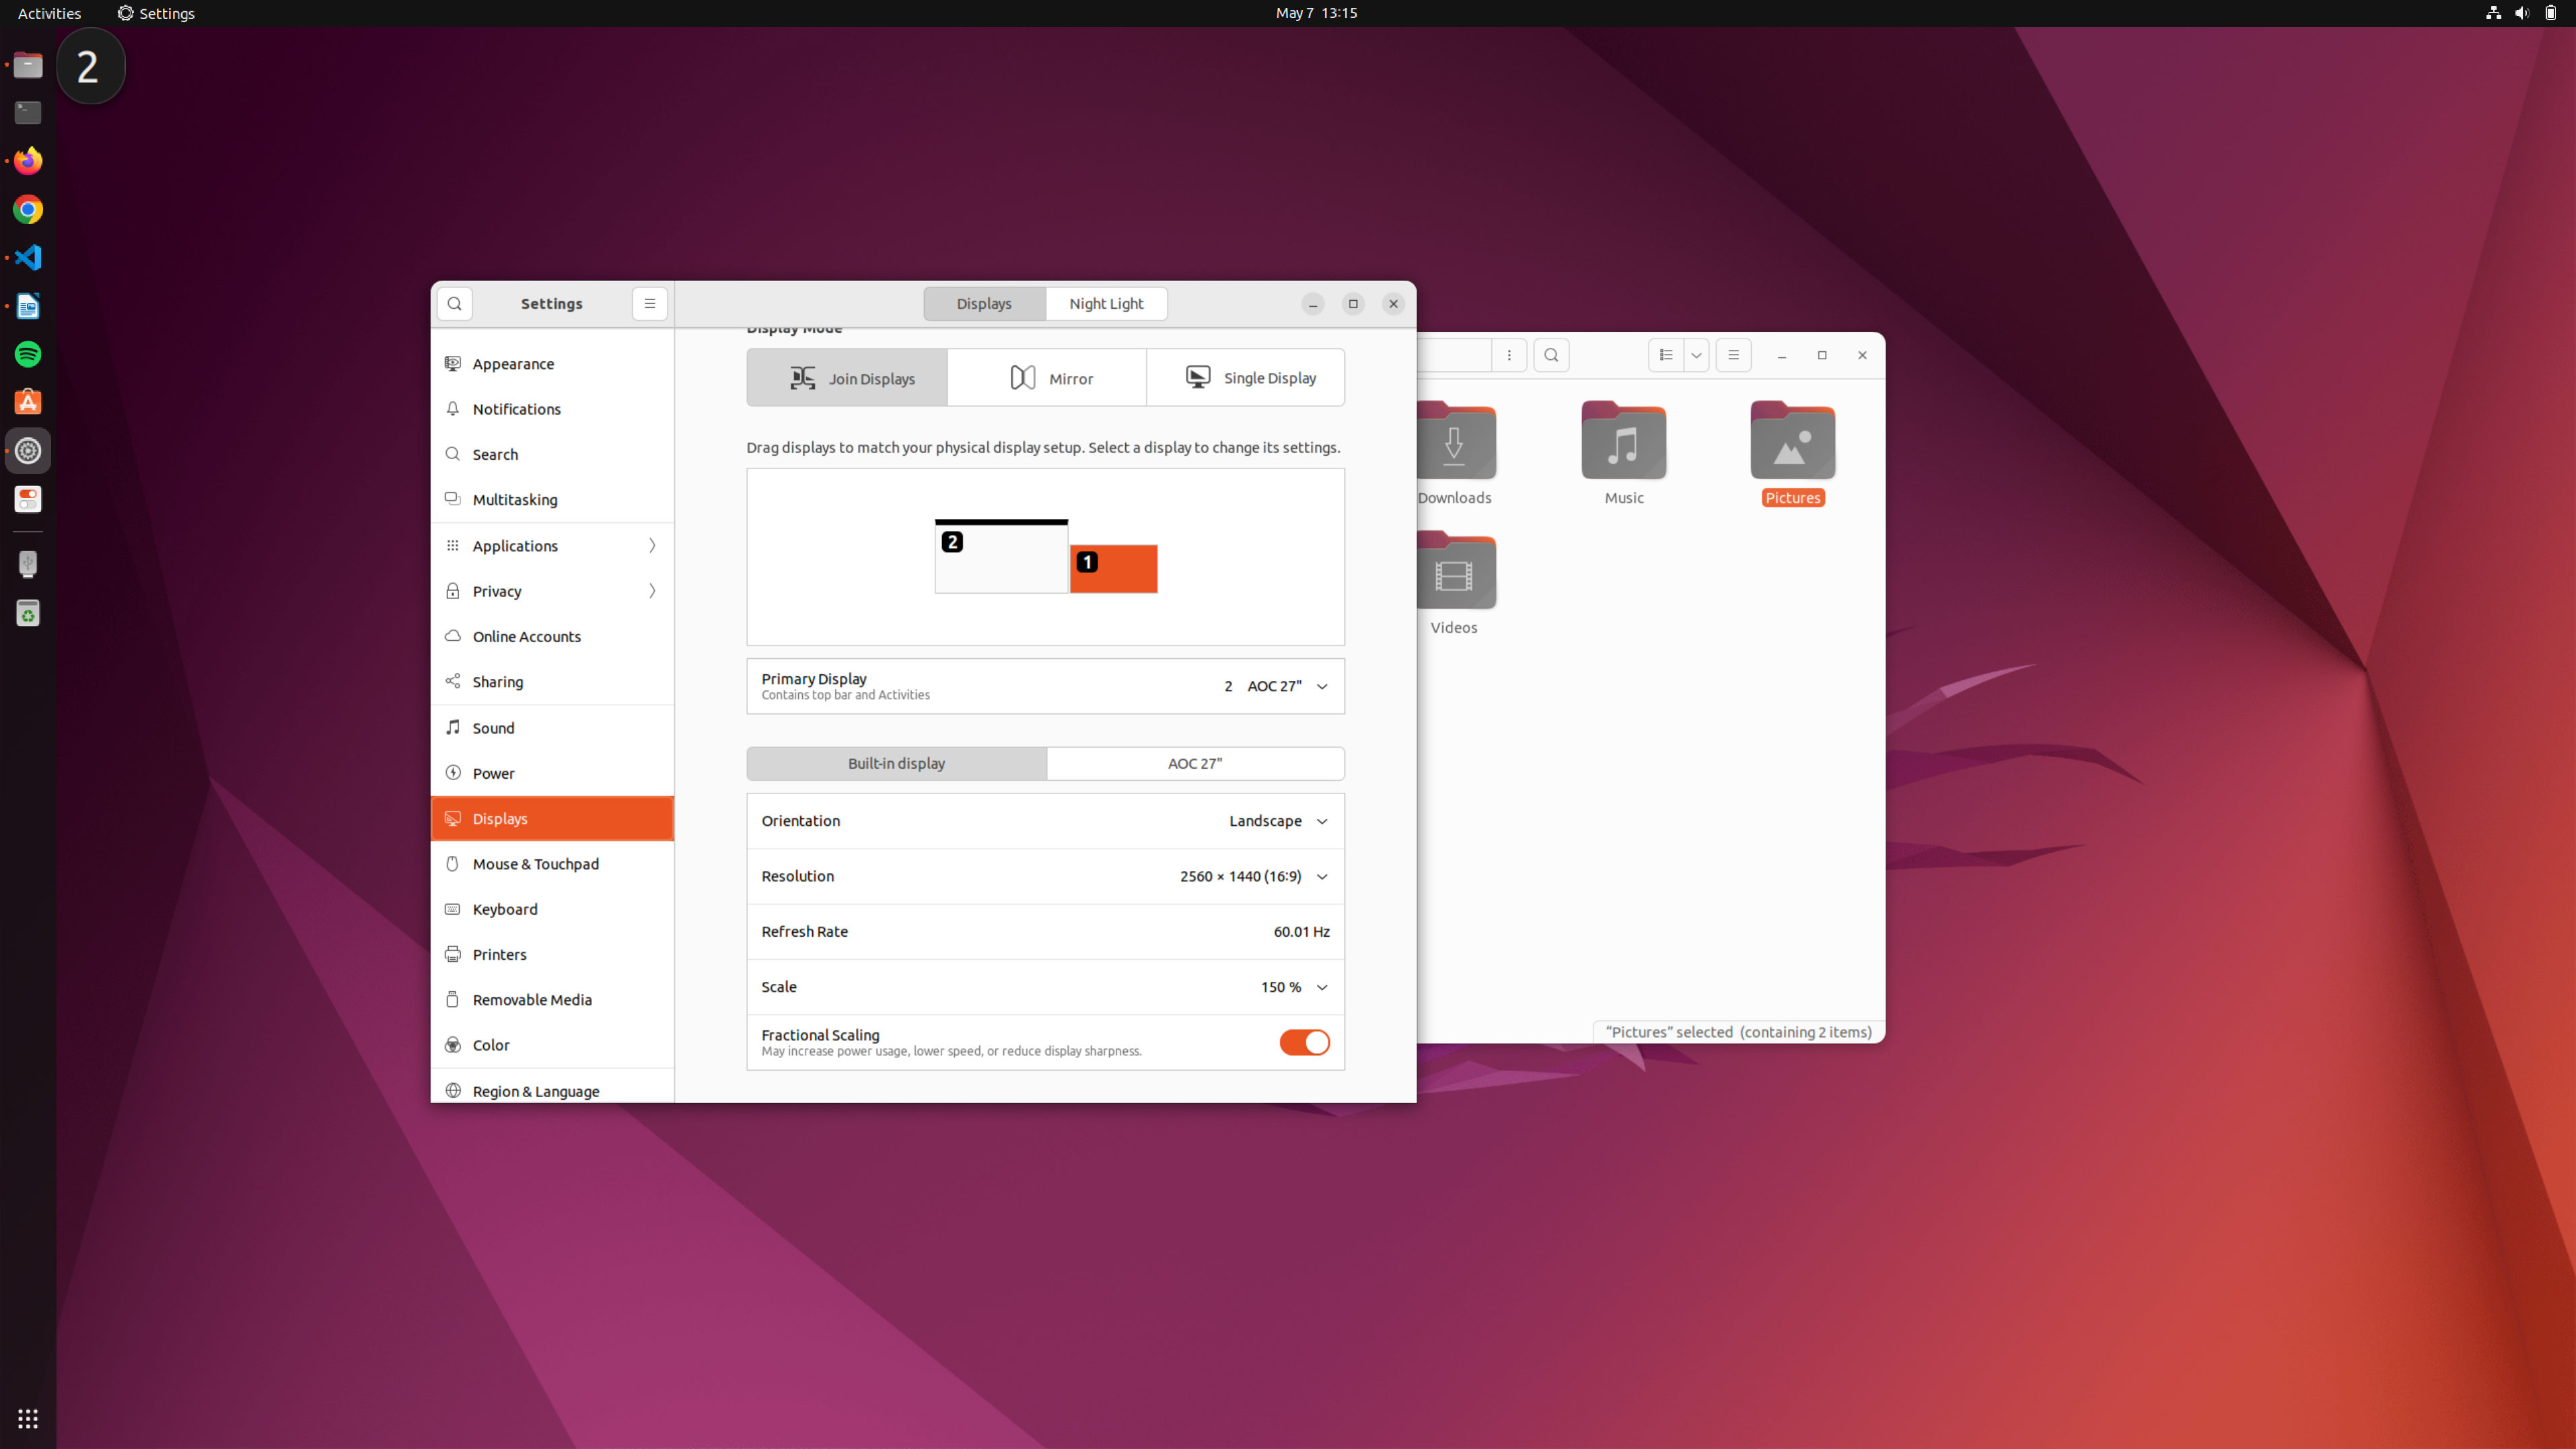Screen dimensions: 2576x1449
Task: Go to Notifications settings
Action: coord(552,409)
